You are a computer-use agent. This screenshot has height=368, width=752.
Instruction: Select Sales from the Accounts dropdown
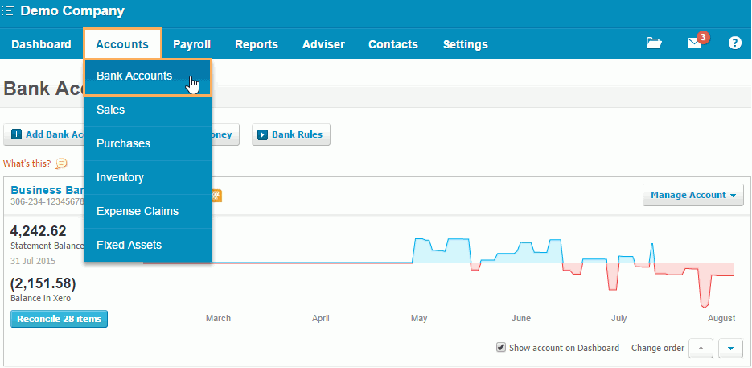pos(148,110)
